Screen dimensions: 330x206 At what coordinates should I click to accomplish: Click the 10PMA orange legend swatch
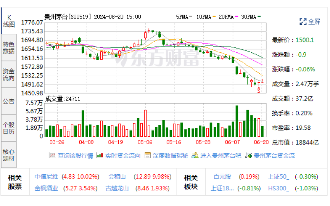214,16
